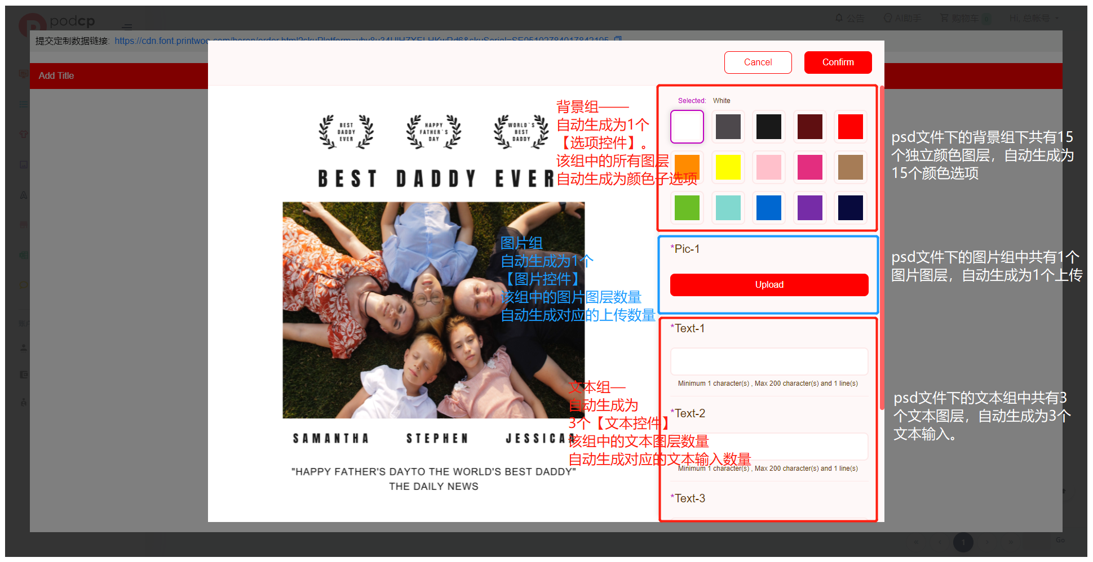Open the t-shirt icon in left sidebar
Viewport: 1093px width, 562px height.
tap(23, 134)
